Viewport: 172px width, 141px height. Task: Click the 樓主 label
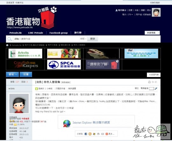coord(137,88)
